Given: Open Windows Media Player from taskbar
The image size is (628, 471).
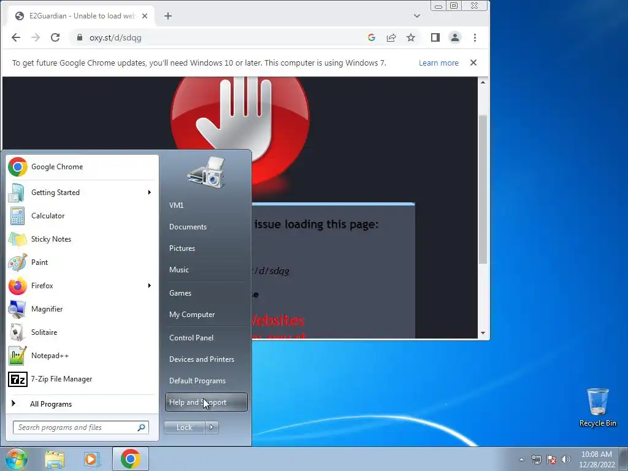Looking at the screenshot, I should (x=91, y=459).
